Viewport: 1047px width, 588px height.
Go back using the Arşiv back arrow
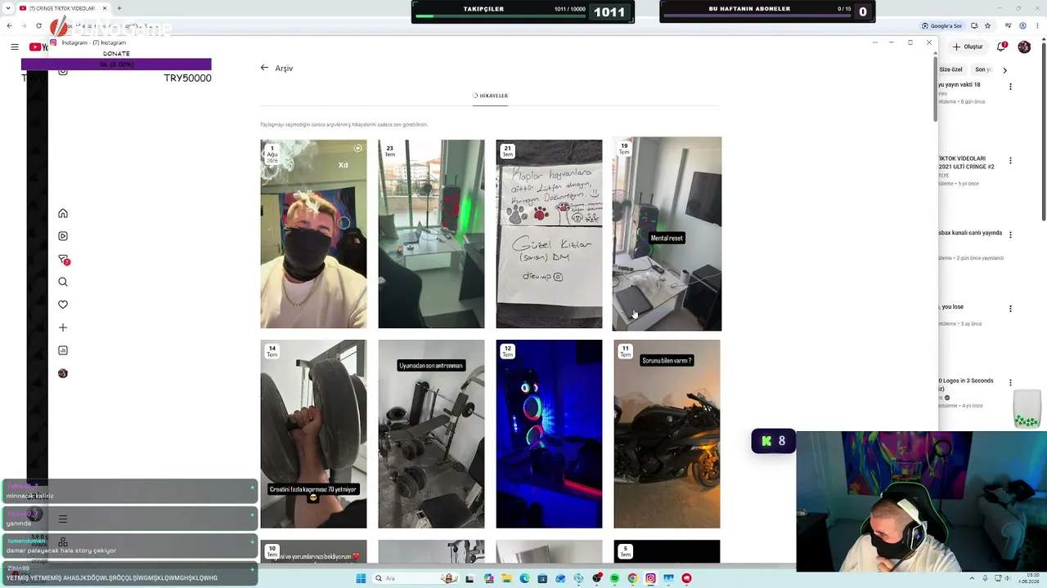pyautogui.click(x=264, y=68)
